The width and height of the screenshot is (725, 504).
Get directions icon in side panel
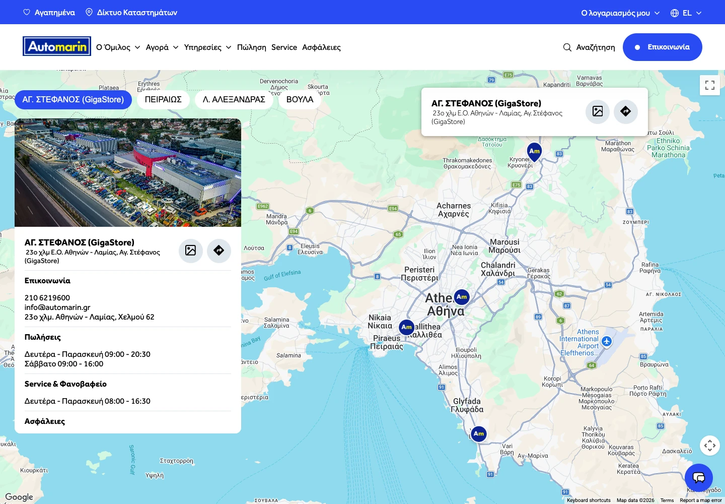[219, 250]
